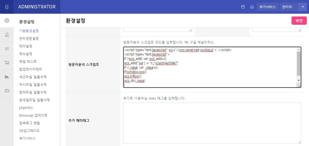Expand the 관리자 dropdown arrow
Image resolution: width=309 pixels, height=146 pixels.
click(x=303, y=7)
